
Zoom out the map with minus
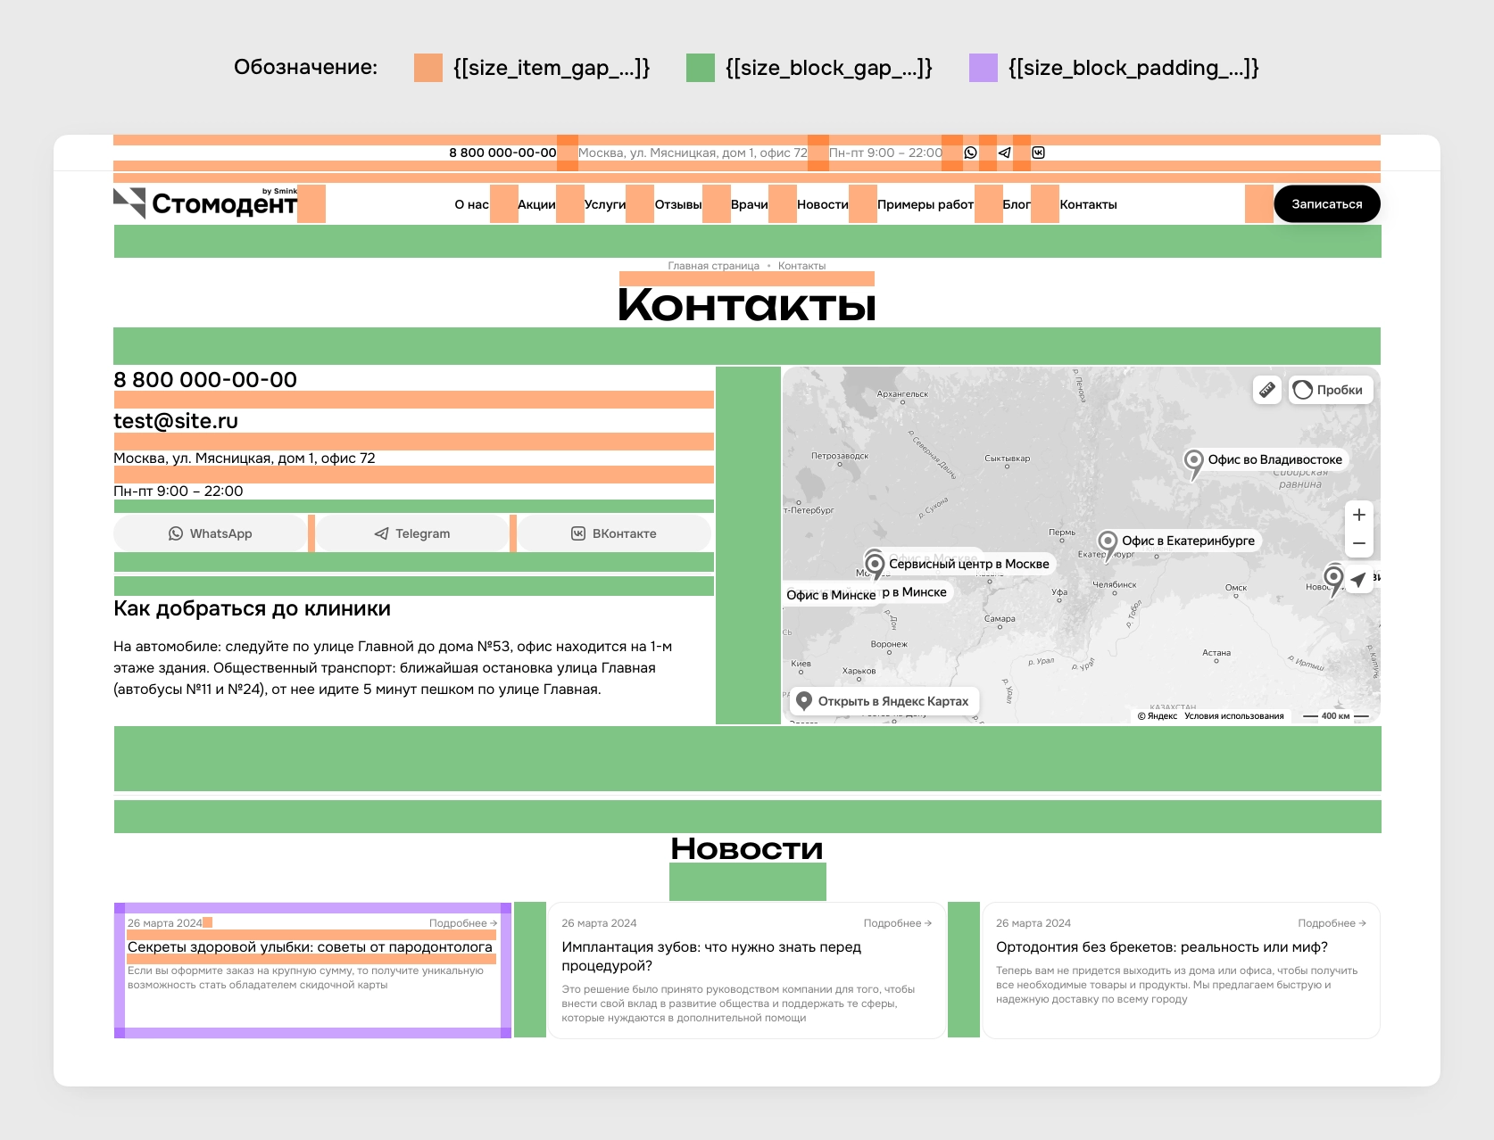coord(1359,543)
